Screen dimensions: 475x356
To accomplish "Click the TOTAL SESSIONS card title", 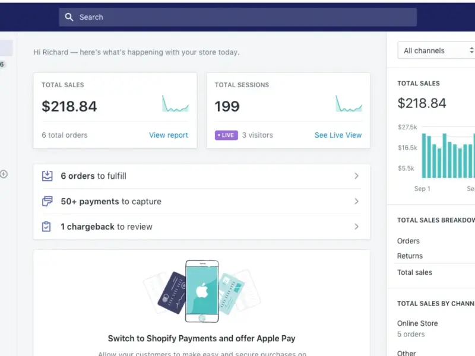I will pos(242,85).
